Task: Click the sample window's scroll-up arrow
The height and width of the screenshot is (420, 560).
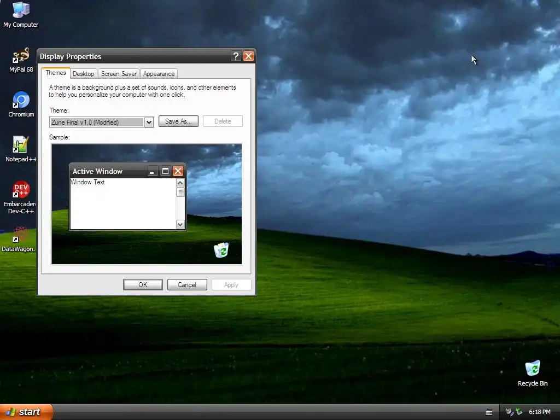Action: coord(180,183)
